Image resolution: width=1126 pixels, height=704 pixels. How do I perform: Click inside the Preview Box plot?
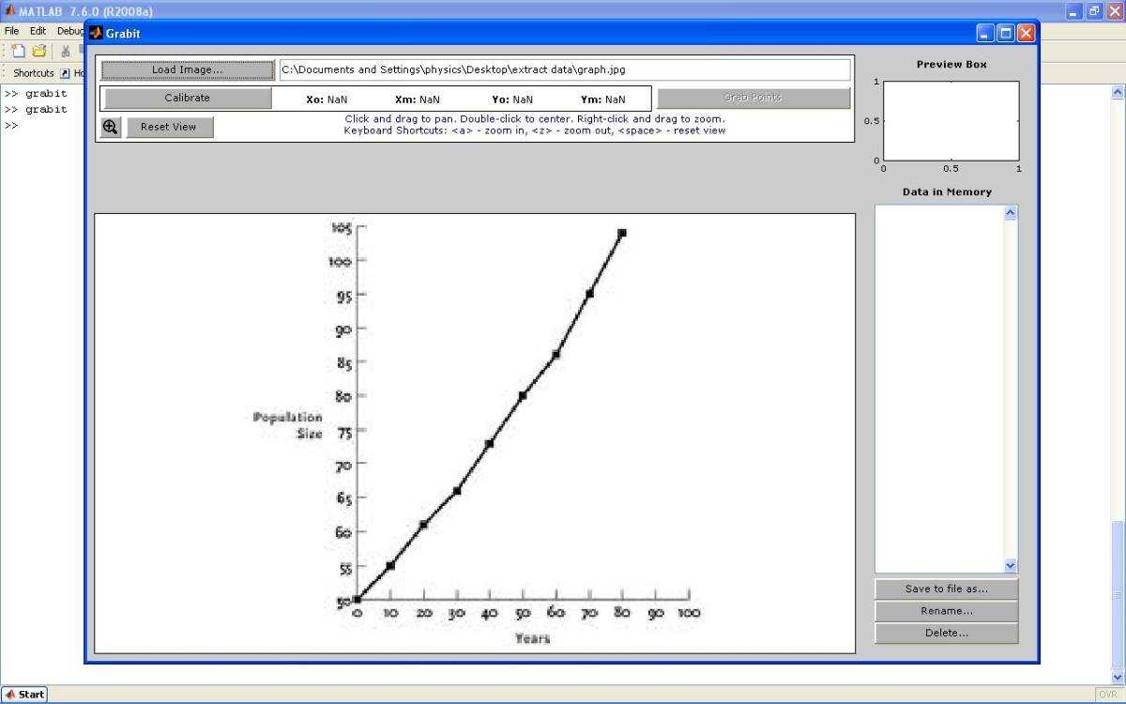(x=951, y=120)
